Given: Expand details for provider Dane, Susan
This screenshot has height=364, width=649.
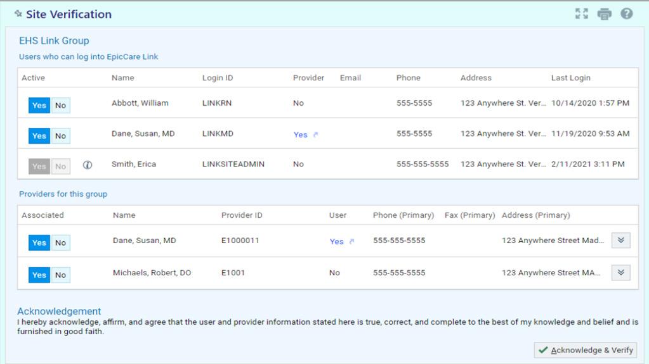Looking at the screenshot, I should (621, 241).
